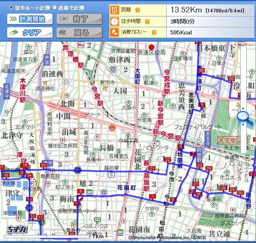Click route marker 12
256x243 pixels.
pyautogui.click(x=33, y=216)
